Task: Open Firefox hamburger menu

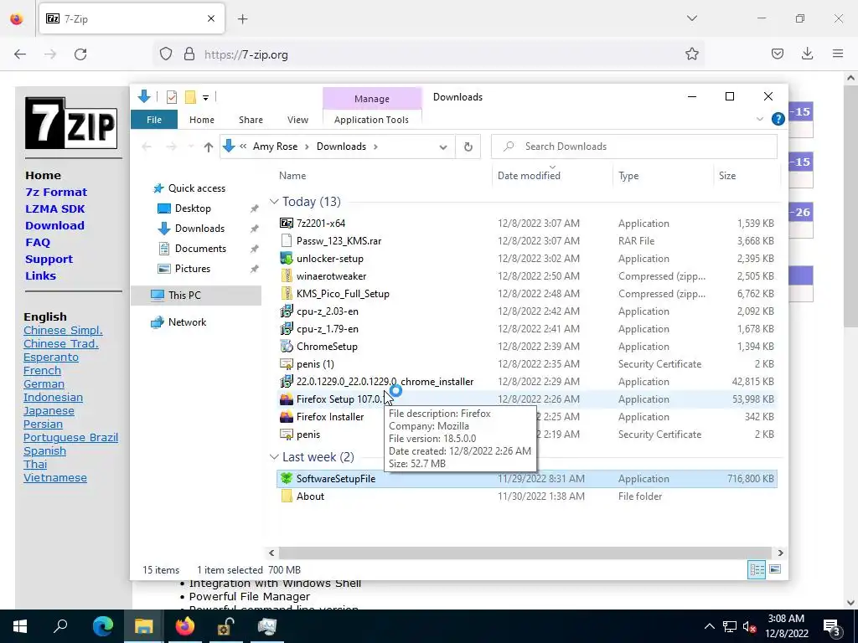Action: point(838,54)
